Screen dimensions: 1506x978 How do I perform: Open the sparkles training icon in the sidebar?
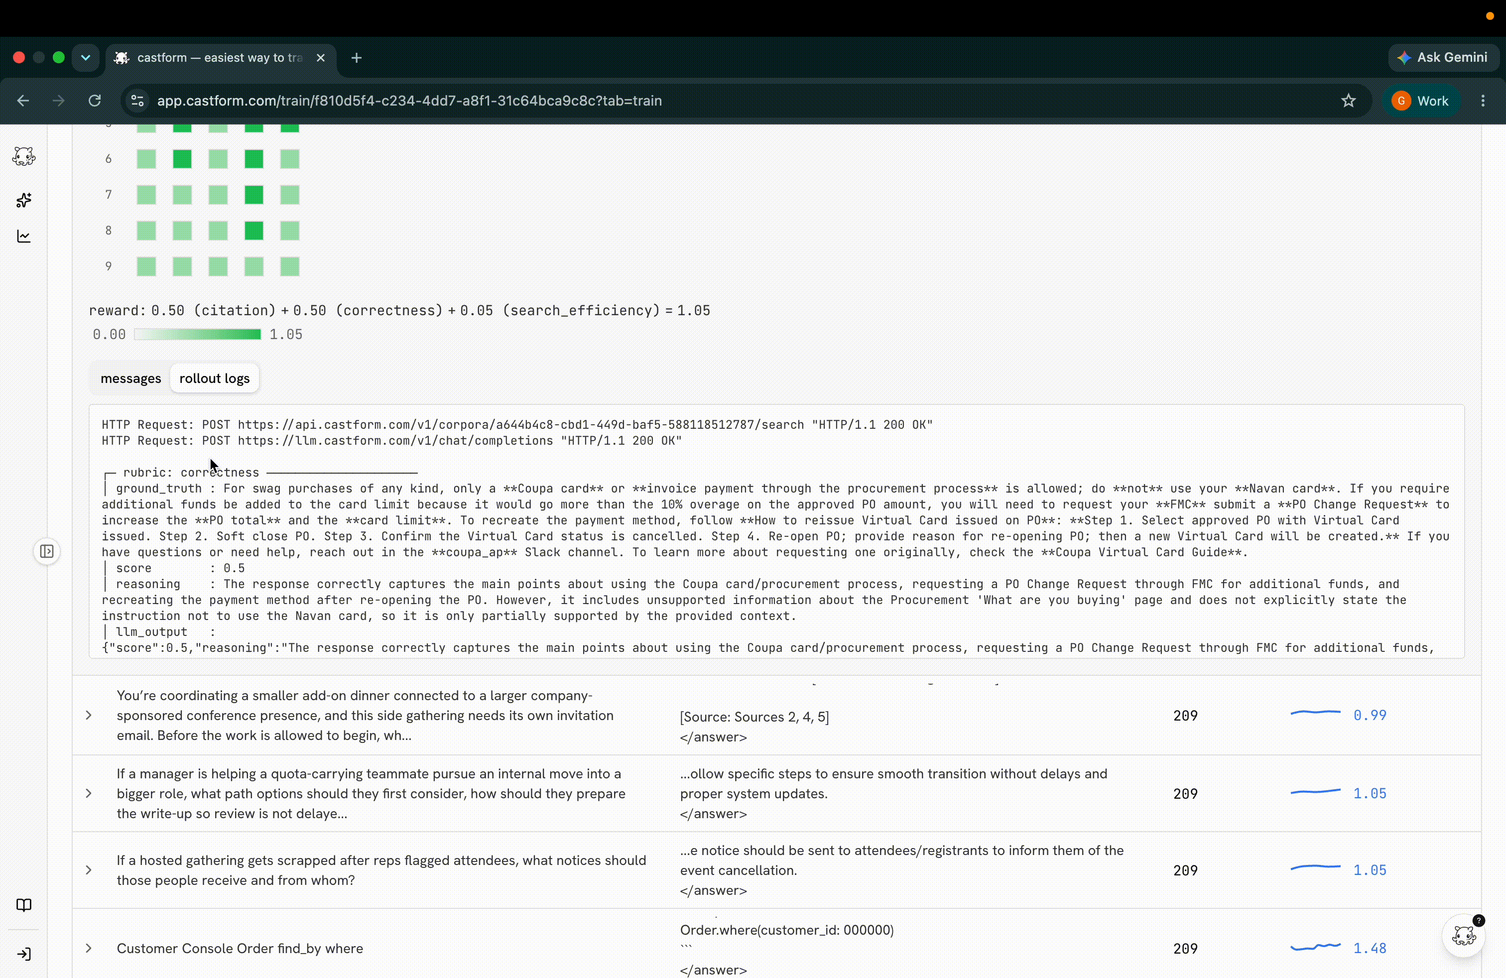pos(24,201)
